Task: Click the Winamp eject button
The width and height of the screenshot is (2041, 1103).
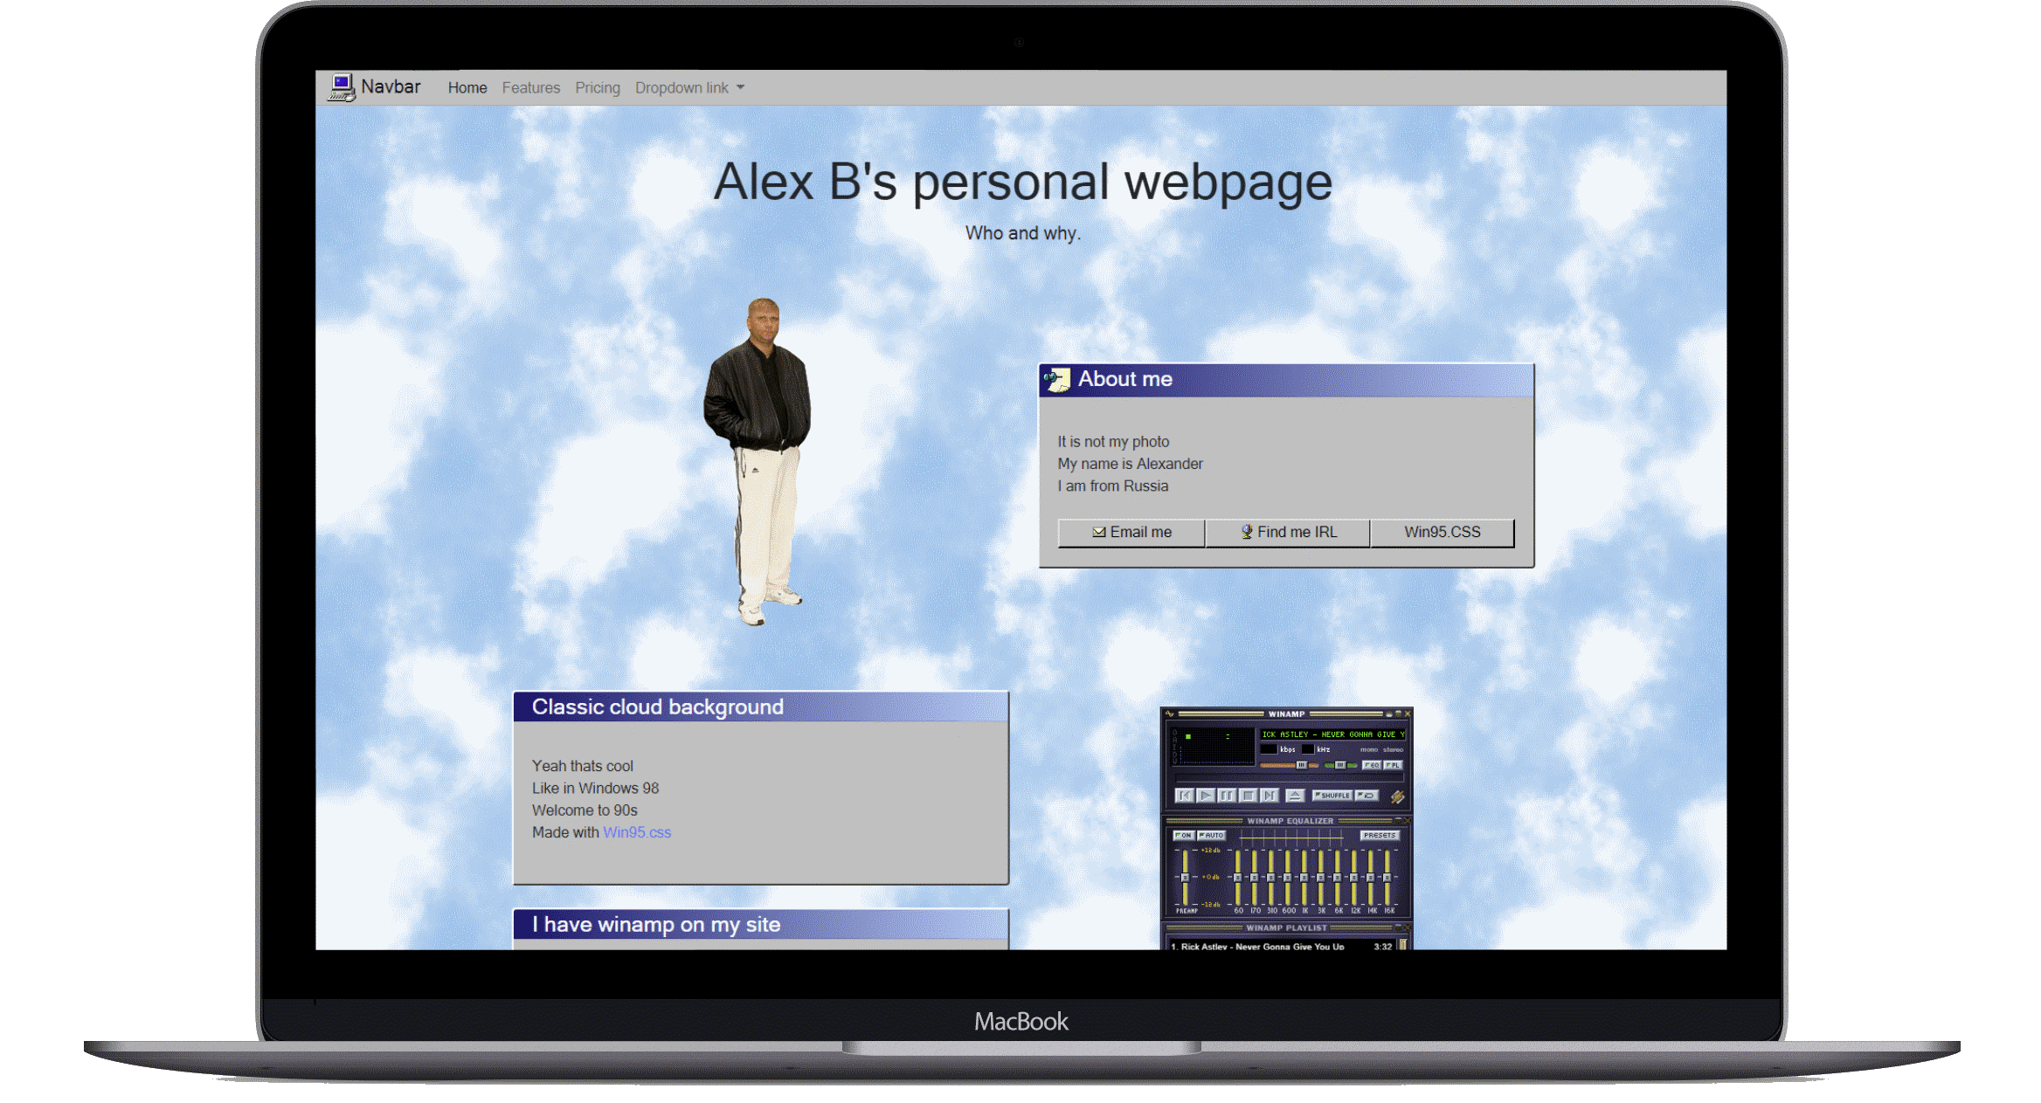Action: point(1295,795)
